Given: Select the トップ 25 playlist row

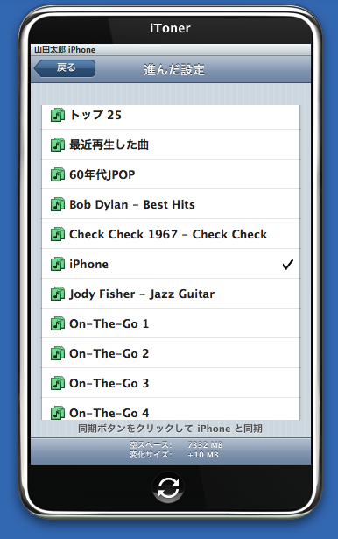Looking at the screenshot, I should (x=171, y=117).
